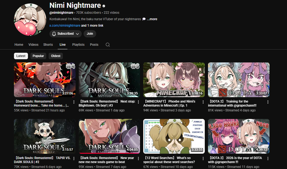Click Dark Souls #3 thumbnail
This screenshot has height=169, width=287.
pyautogui.click(x=109, y=80)
